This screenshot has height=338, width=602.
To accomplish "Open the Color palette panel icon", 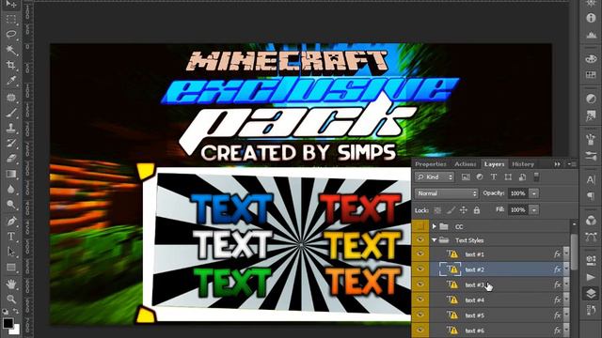I will pyautogui.click(x=591, y=58).
